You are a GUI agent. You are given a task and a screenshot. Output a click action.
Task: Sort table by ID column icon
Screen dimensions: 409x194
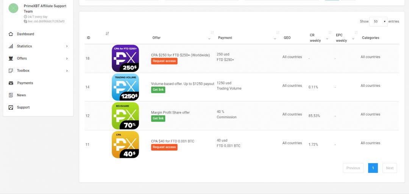click(x=107, y=34)
